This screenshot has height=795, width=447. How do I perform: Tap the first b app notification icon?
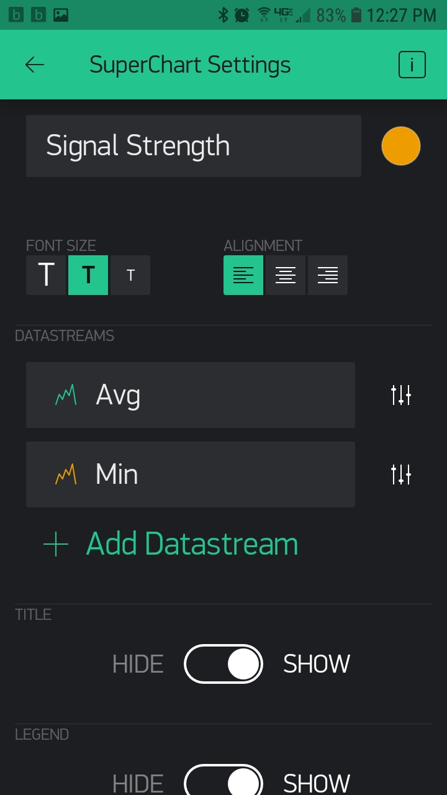(x=16, y=15)
